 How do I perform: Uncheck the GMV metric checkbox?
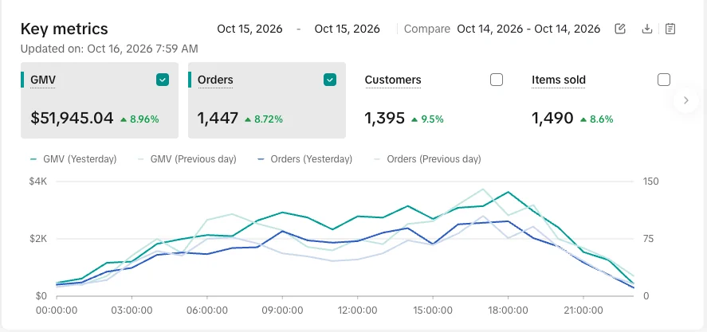[163, 80]
